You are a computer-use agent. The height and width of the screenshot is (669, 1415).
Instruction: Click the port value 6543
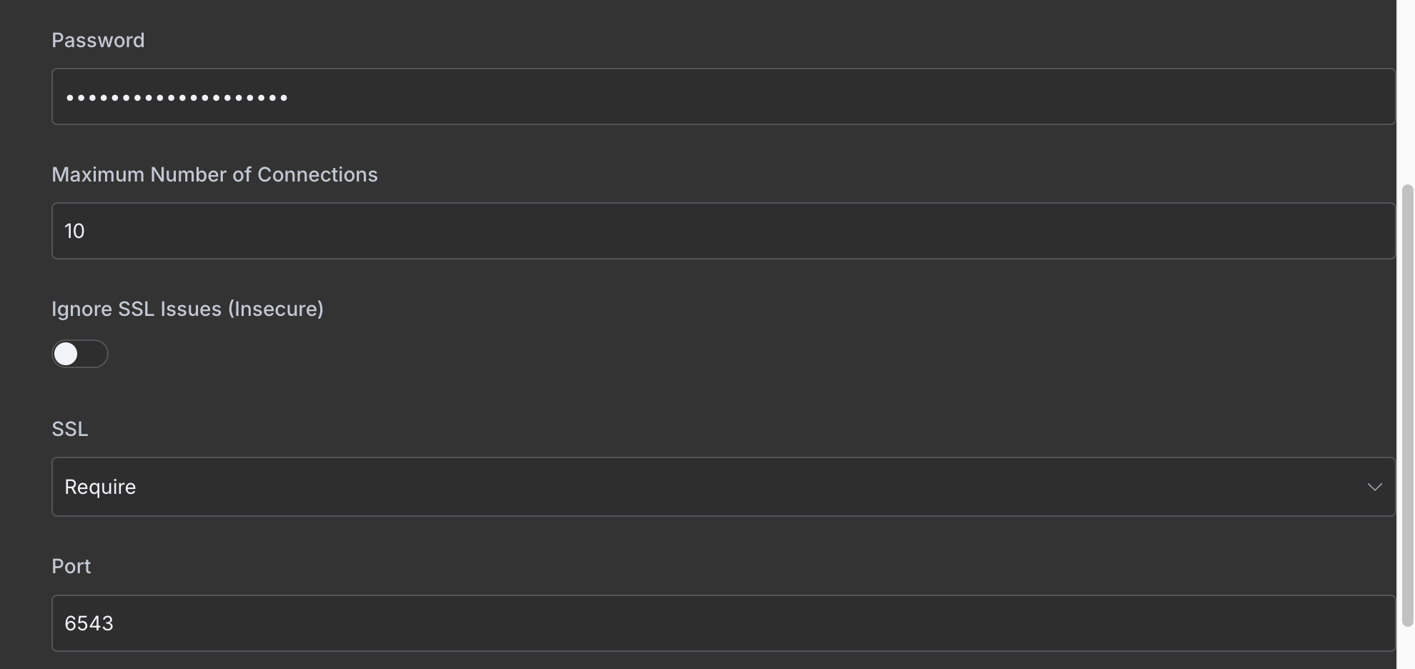click(x=89, y=623)
